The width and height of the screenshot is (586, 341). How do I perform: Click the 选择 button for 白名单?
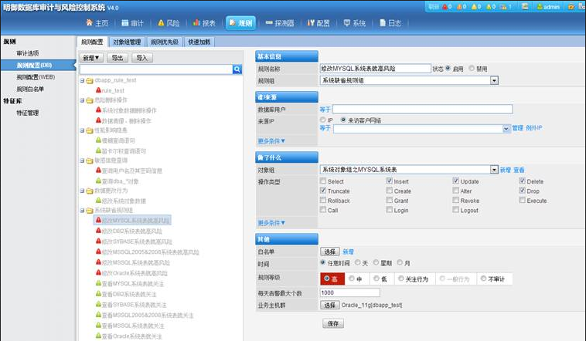point(329,252)
